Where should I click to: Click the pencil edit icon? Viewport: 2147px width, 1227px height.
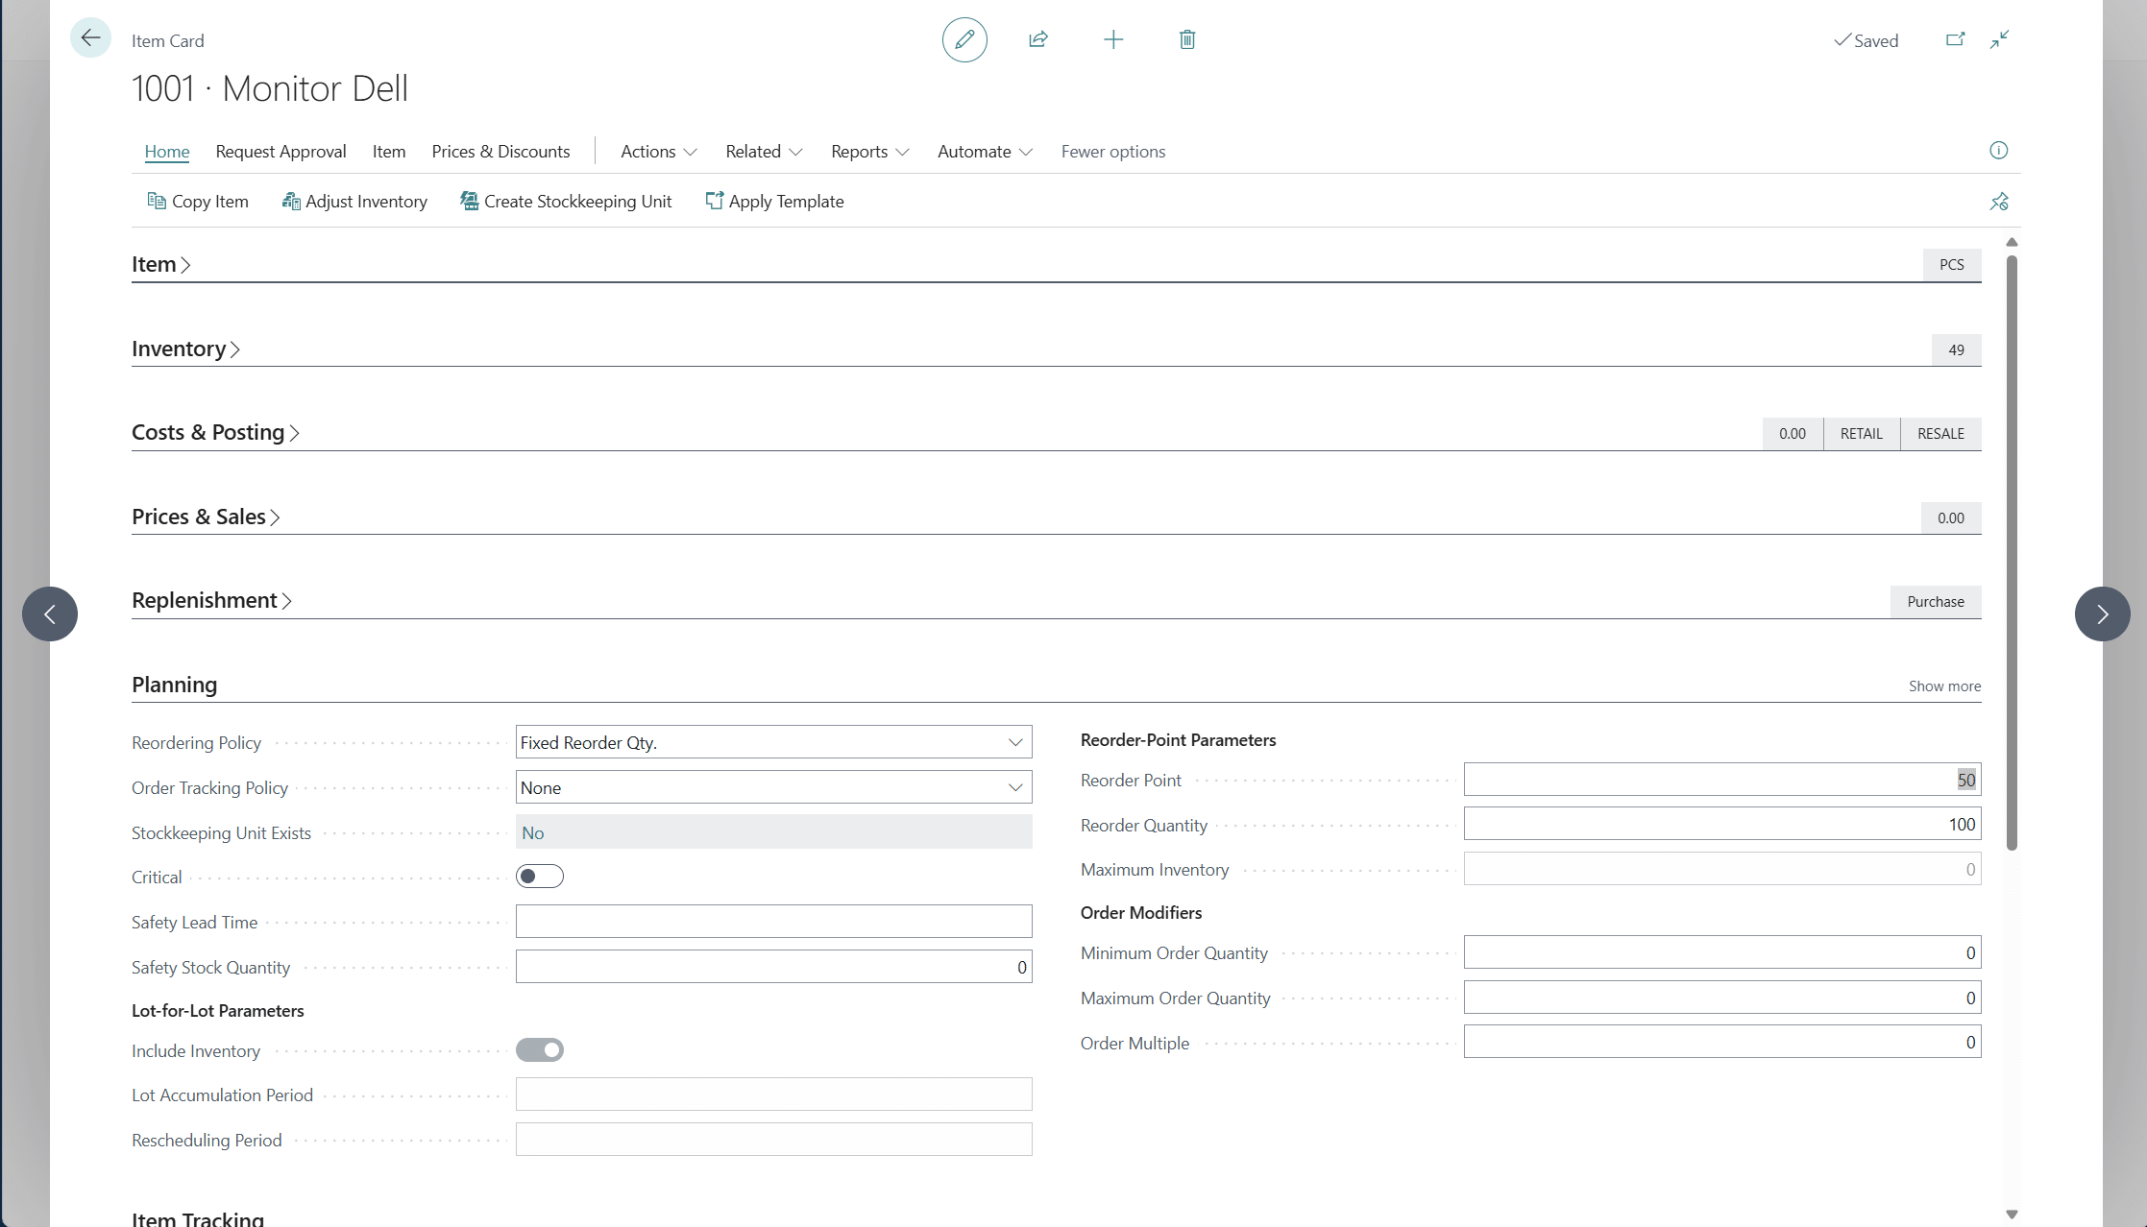(964, 39)
